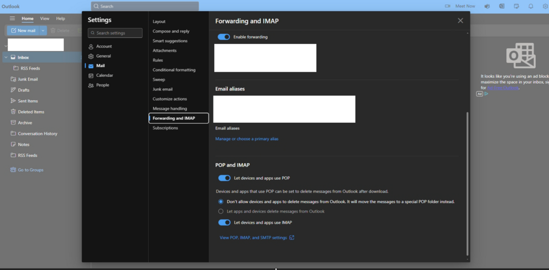Open the Teams icon in the top bar
This screenshot has width=549, height=270.
pyautogui.click(x=487, y=6)
